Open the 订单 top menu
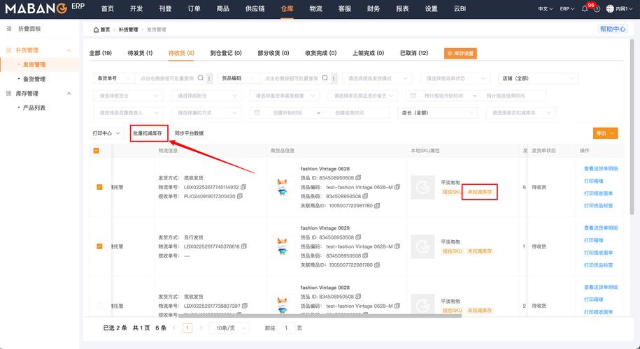Screen dimensions: 640x349 [194, 8]
